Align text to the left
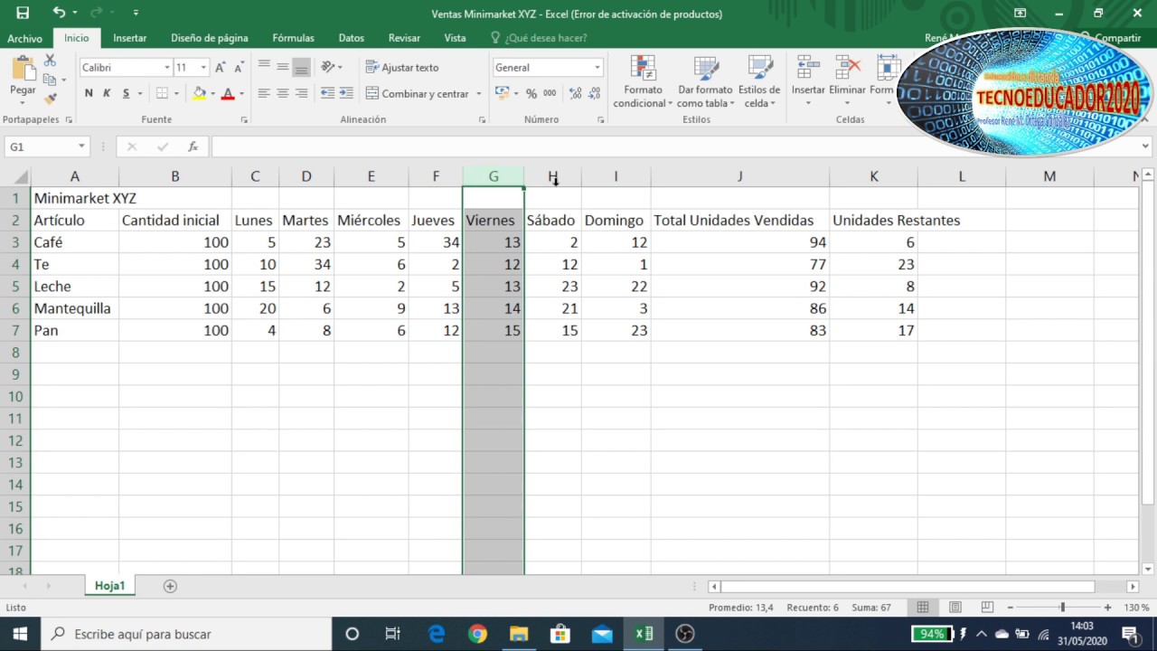 pos(264,93)
